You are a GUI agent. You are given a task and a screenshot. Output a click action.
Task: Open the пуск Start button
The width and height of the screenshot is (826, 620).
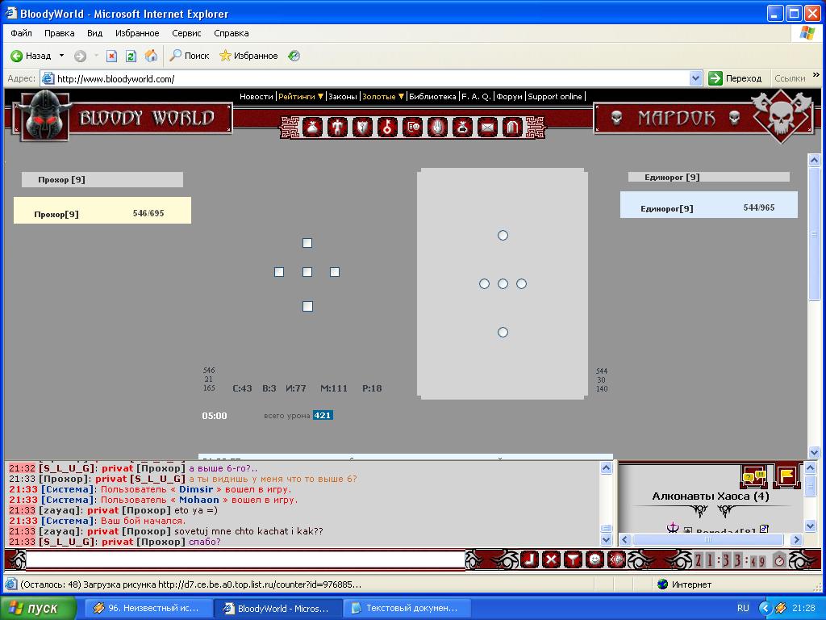[x=39, y=608]
